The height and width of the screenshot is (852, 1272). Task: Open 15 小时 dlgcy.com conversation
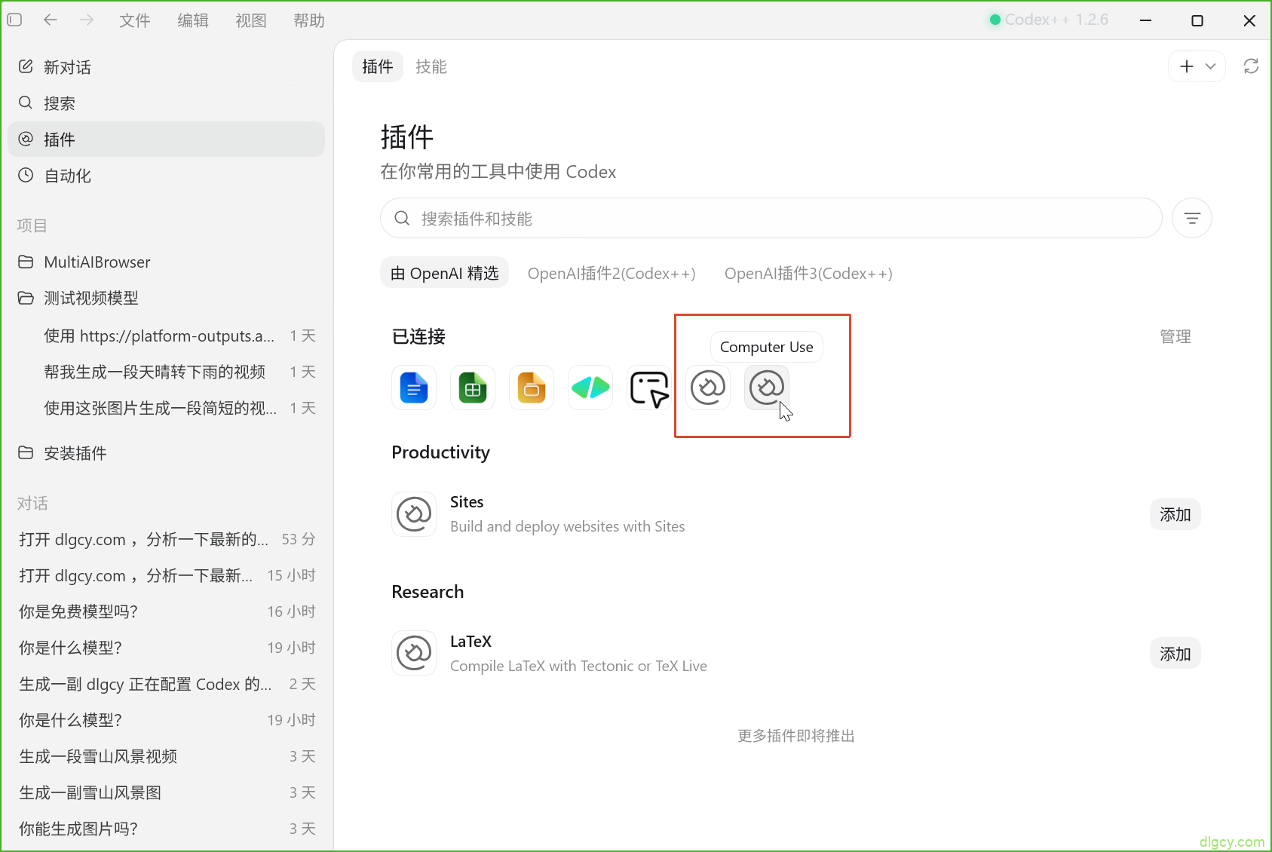tap(166, 575)
